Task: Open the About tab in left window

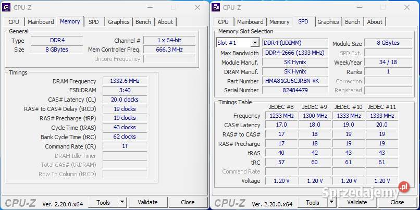Action: click(165, 22)
